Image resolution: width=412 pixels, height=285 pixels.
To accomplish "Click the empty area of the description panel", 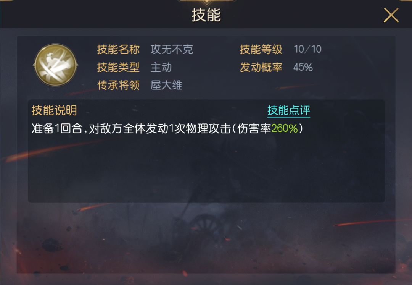I will coord(206,168).
